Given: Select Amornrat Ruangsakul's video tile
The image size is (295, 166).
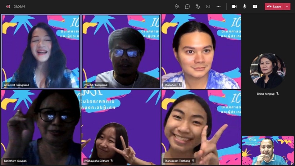Looking at the screenshot, I should [41, 51].
